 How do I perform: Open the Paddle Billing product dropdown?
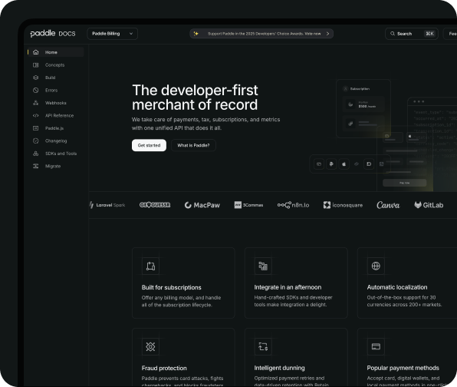(x=112, y=34)
